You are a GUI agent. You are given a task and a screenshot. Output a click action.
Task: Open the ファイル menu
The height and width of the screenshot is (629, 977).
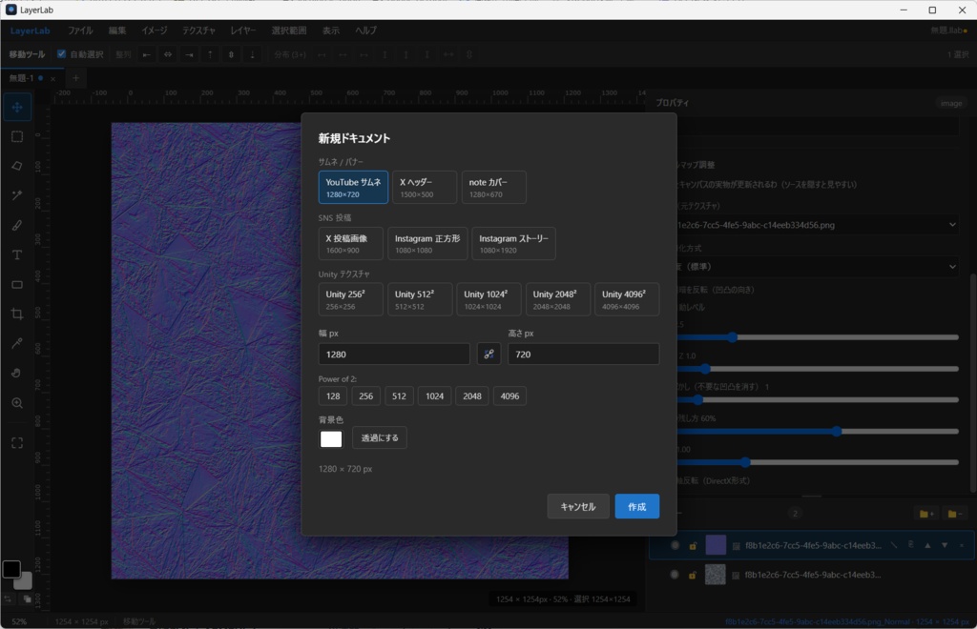80,30
